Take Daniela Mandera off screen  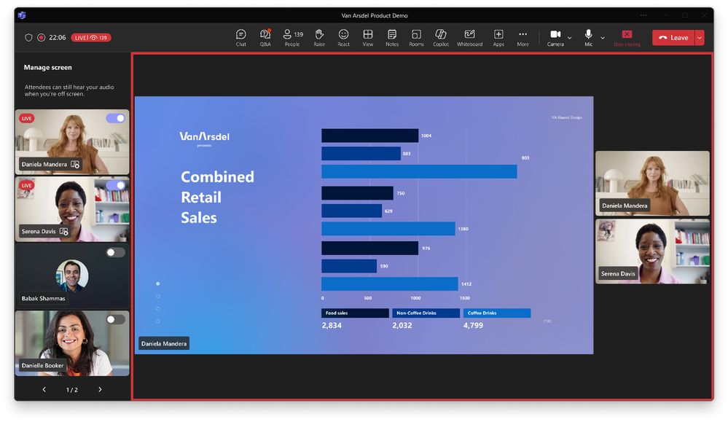pos(116,118)
